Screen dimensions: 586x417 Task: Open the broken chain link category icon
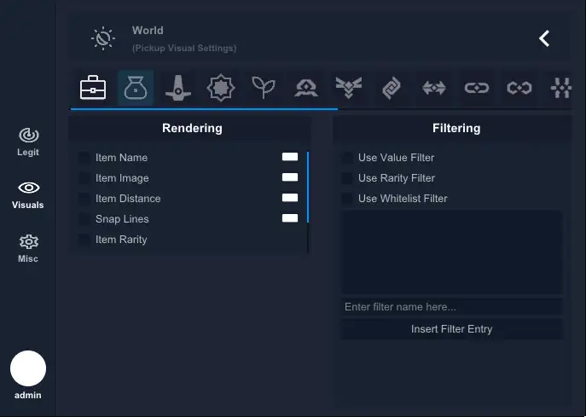[519, 88]
